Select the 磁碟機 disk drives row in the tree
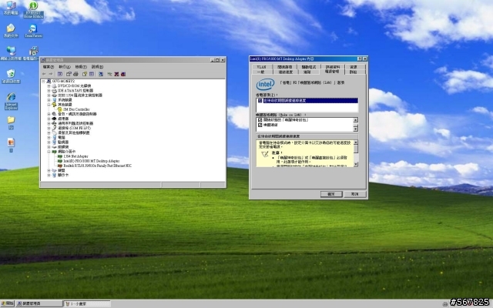 (x=60, y=147)
